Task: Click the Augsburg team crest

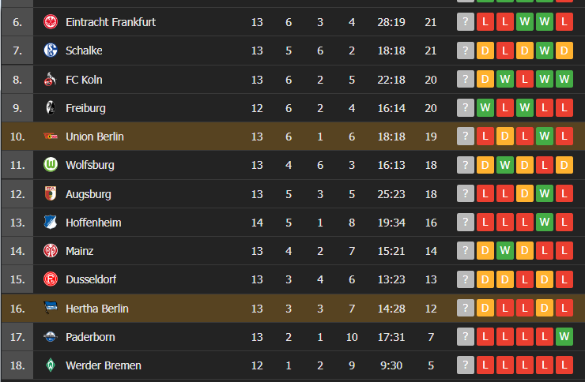Action: (x=51, y=193)
